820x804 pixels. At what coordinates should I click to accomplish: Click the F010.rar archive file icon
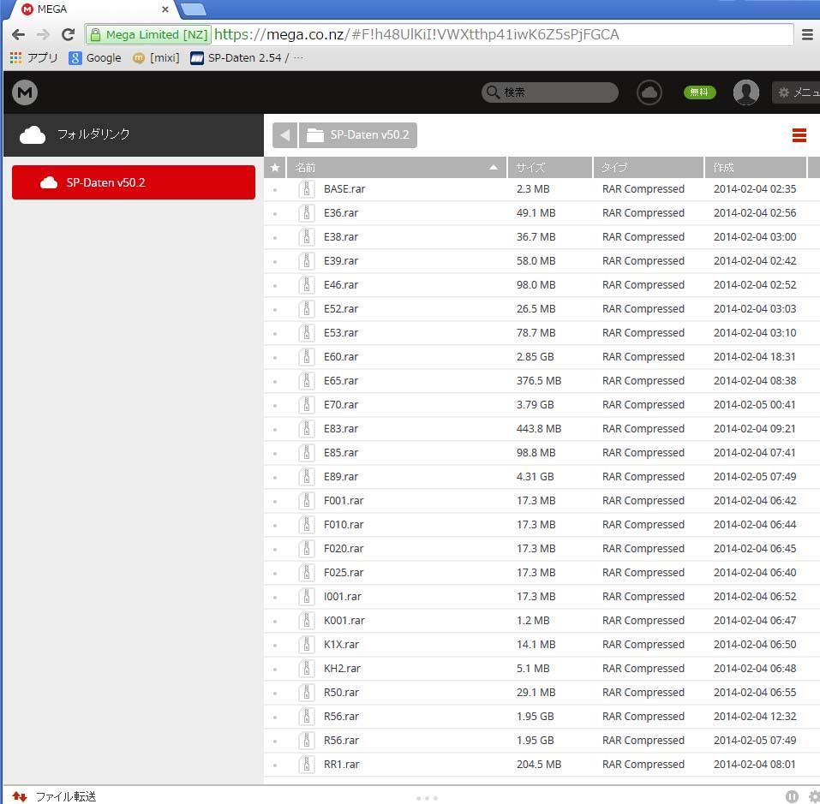pyautogui.click(x=307, y=525)
